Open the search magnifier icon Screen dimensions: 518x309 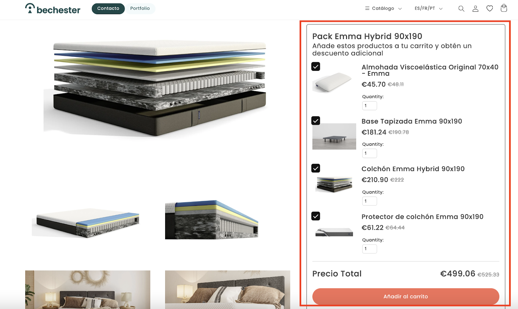coord(461,9)
